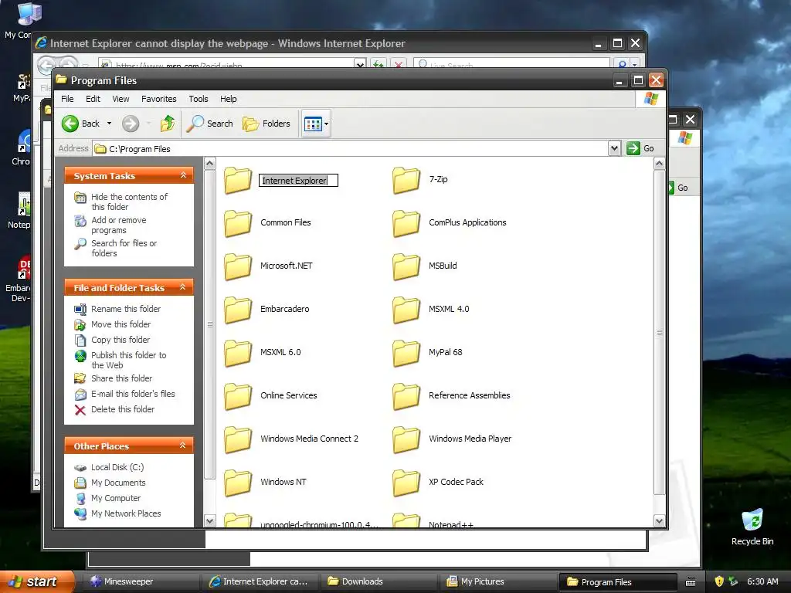The width and height of the screenshot is (791, 593).
Task: Select the Internet Explorer folder icon
Action: [238, 180]
